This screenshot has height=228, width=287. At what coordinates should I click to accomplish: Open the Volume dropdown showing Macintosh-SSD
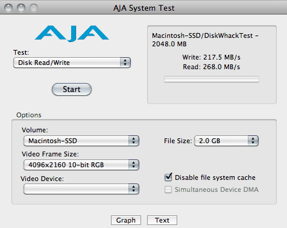[81, 141]
